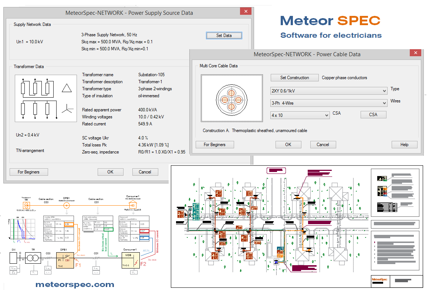This screenshot has width=429, height=297.
Task: Click the MeteorSpec title block on site plan
Action: (380, 281)
